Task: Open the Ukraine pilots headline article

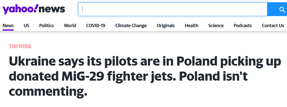Action: (x=145, y=76)
